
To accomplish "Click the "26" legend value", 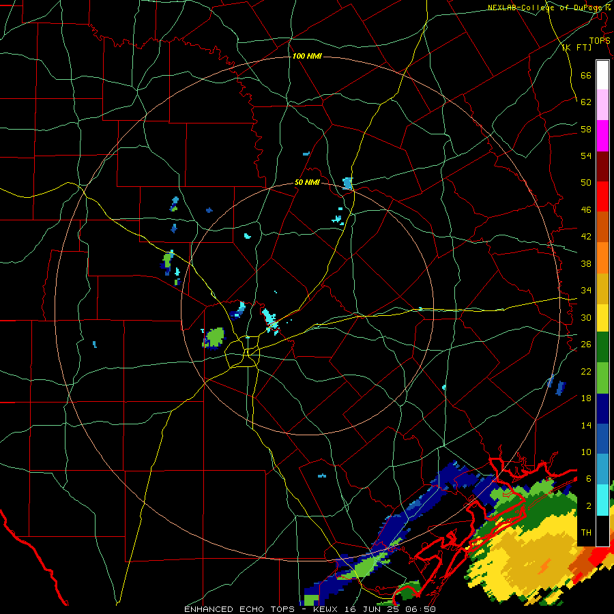I will (x=586, y=345).
